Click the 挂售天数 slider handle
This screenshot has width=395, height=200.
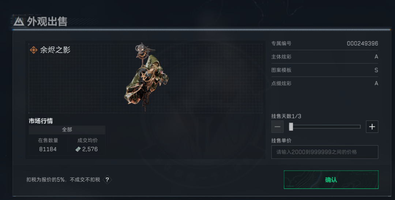tap(291, 127)
